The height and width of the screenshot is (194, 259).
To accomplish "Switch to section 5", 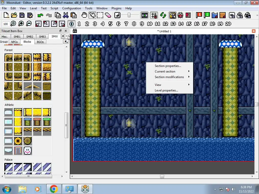I will tap(111, 24).
